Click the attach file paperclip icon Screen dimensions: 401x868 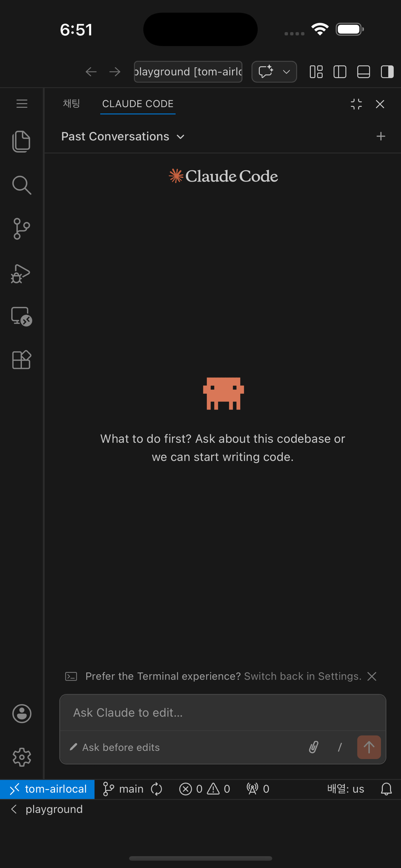(x=314, y=747)
